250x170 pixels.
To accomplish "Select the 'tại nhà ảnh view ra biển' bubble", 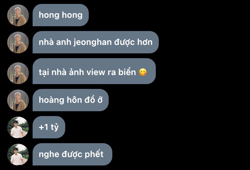I will [94, 71].
